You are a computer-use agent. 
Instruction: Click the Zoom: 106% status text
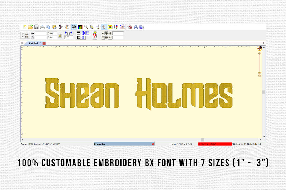(27, 144)
